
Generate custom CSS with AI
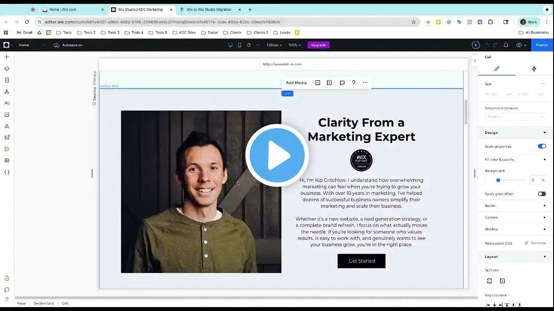(535, 243)
